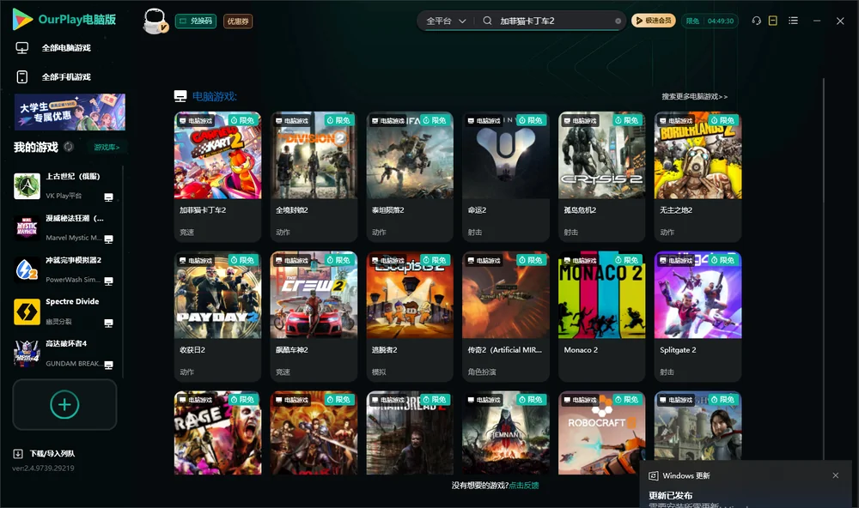Click the OurPlay logo icon

click(22, 19)
